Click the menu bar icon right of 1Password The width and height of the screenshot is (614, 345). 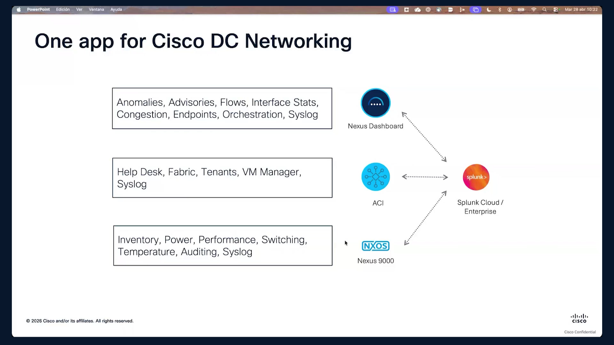[x=439, y=10]
